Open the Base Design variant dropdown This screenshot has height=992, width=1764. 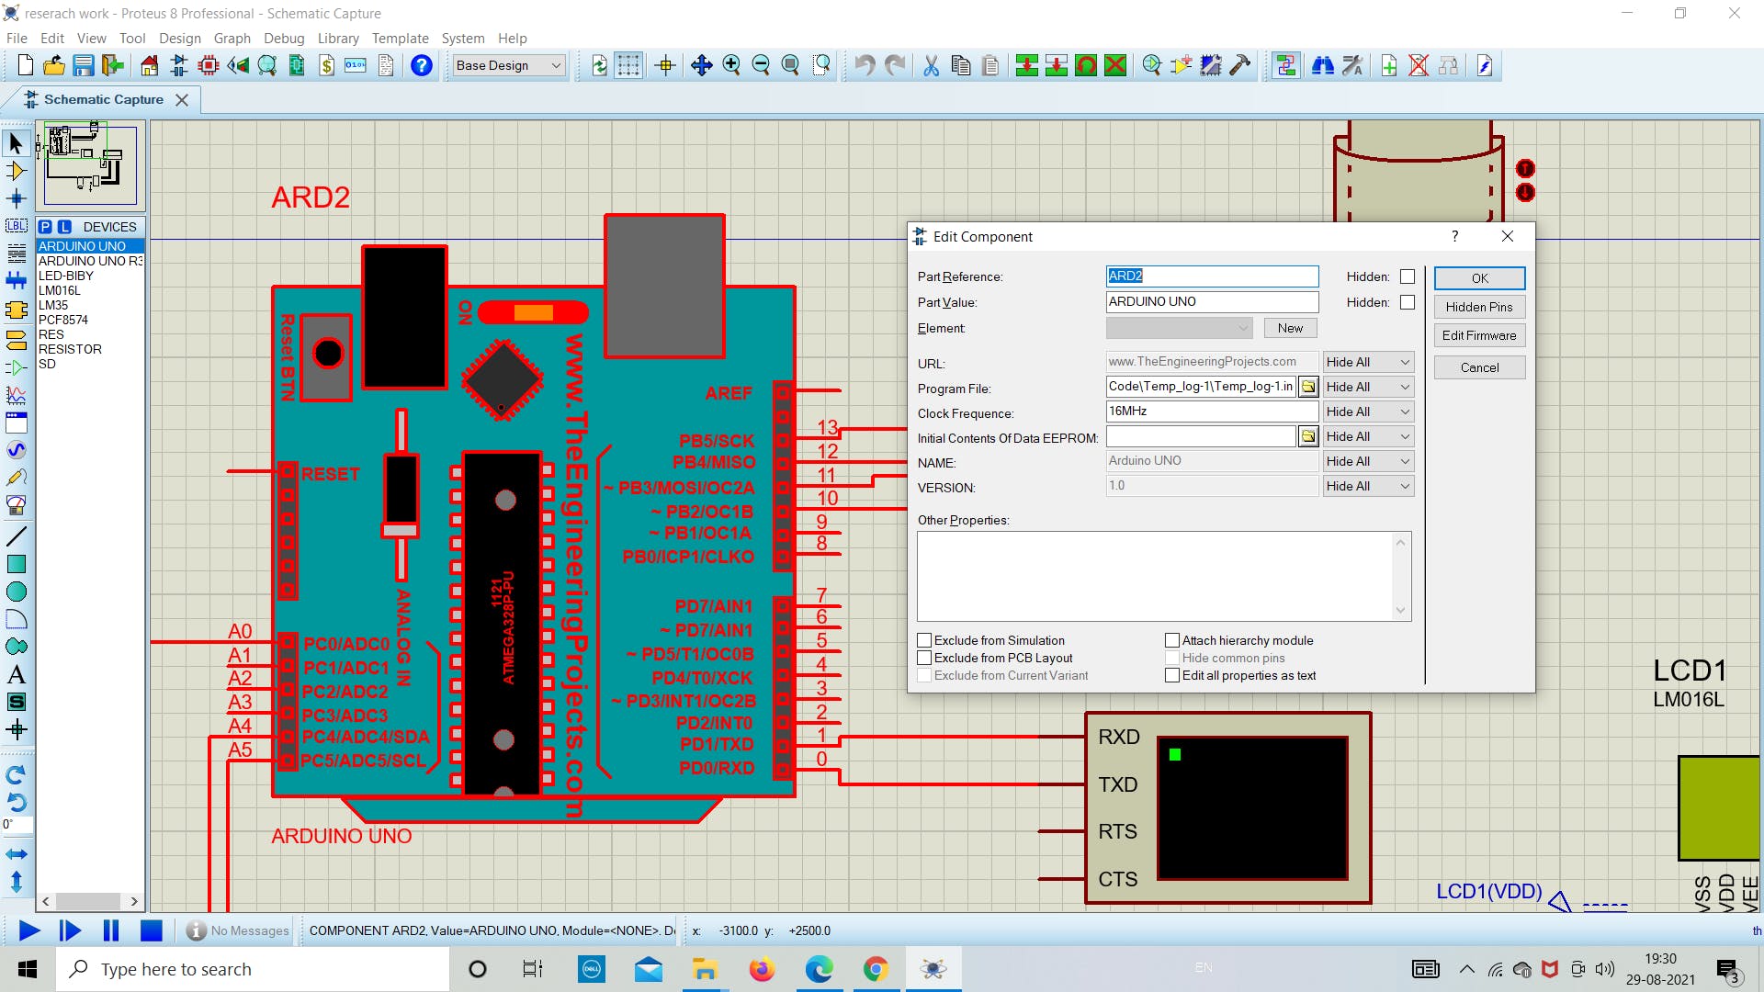508,65
